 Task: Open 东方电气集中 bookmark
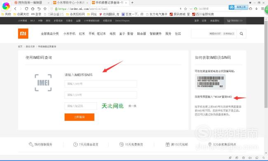coord(157,14)
